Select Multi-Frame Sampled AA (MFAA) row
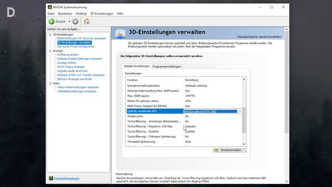Screen dimensions: 332x187 point(184,106)
